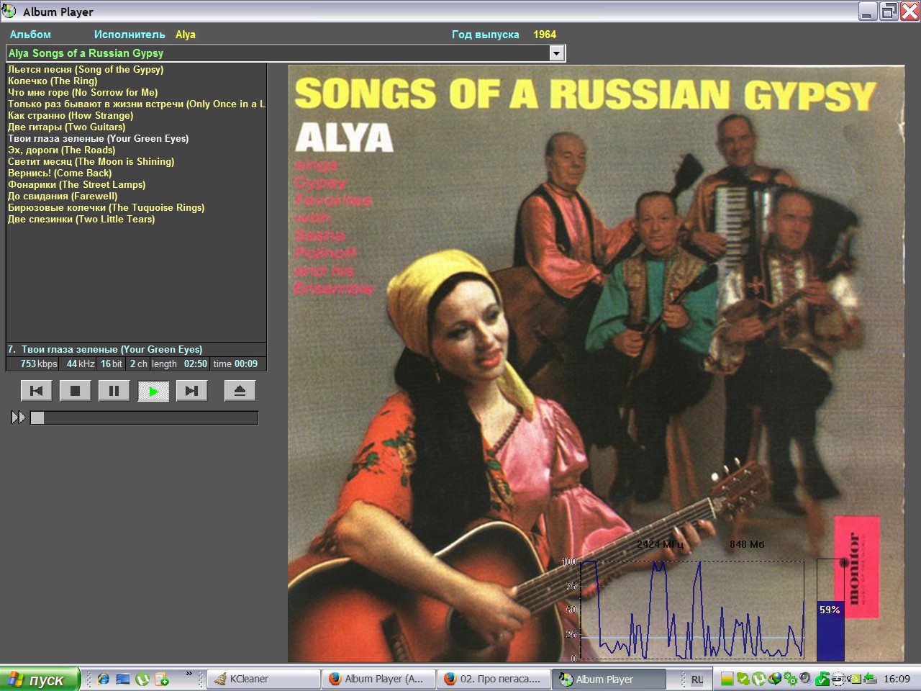Screen dimensions: 921x691
Task: Click the CPU usage graph overlay
Action: [x=692, y=610]
